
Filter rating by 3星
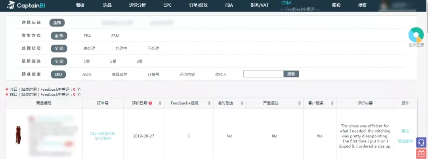pyautogui.click(x=140, y=62)
